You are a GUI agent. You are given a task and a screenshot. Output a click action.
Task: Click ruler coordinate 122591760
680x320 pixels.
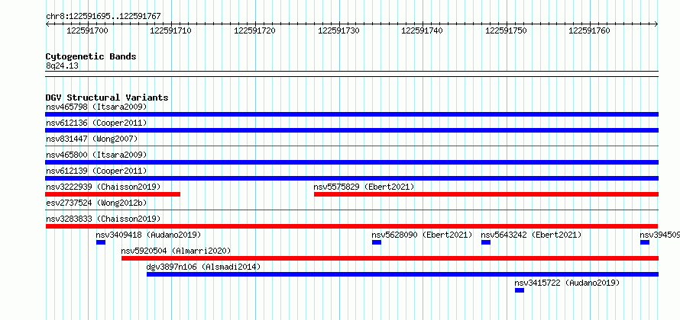(589, 30)
